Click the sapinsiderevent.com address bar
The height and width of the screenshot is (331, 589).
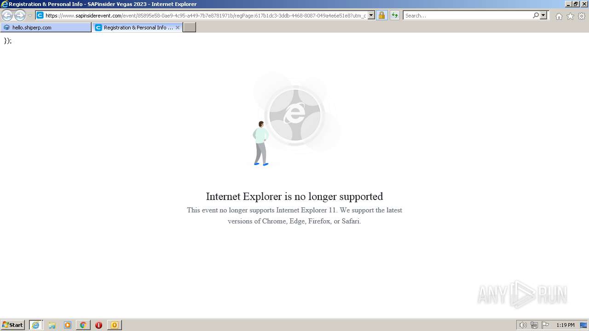205,16
